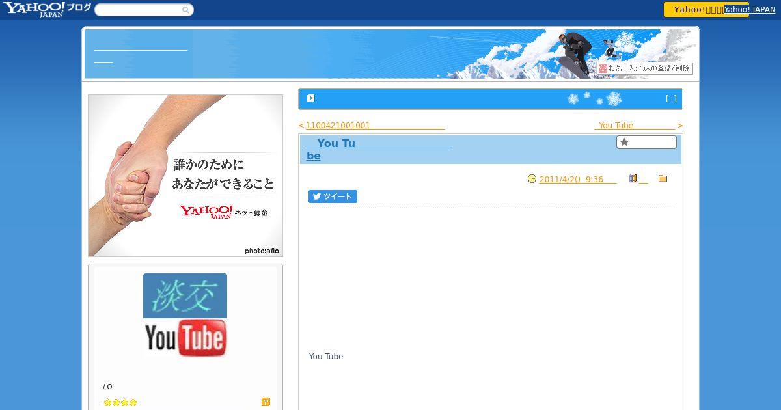Click the Twitter tweet button
The width and height of the screenshot is (781, 410).
[x=333, y=197]
